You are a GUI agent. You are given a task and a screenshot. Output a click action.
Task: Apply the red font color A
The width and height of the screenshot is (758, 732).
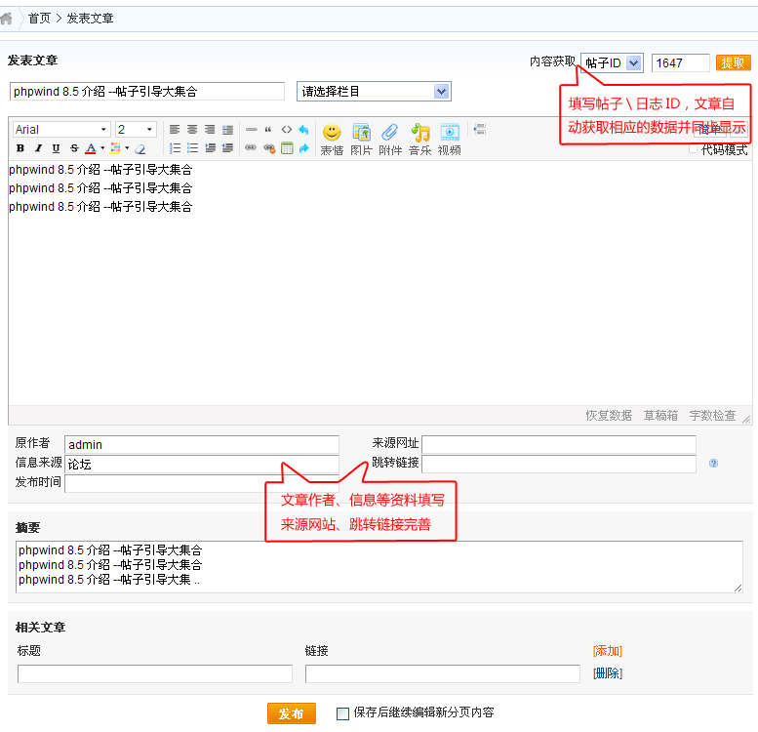pyautogui.click(x=91, y=148)
